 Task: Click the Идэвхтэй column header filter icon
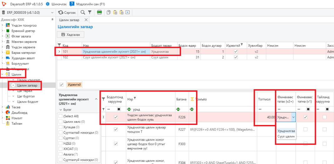(242, 45)
